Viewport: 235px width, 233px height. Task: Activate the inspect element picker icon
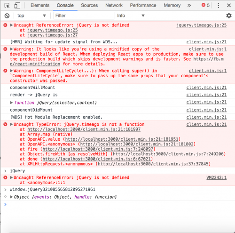tap(7, 6)
